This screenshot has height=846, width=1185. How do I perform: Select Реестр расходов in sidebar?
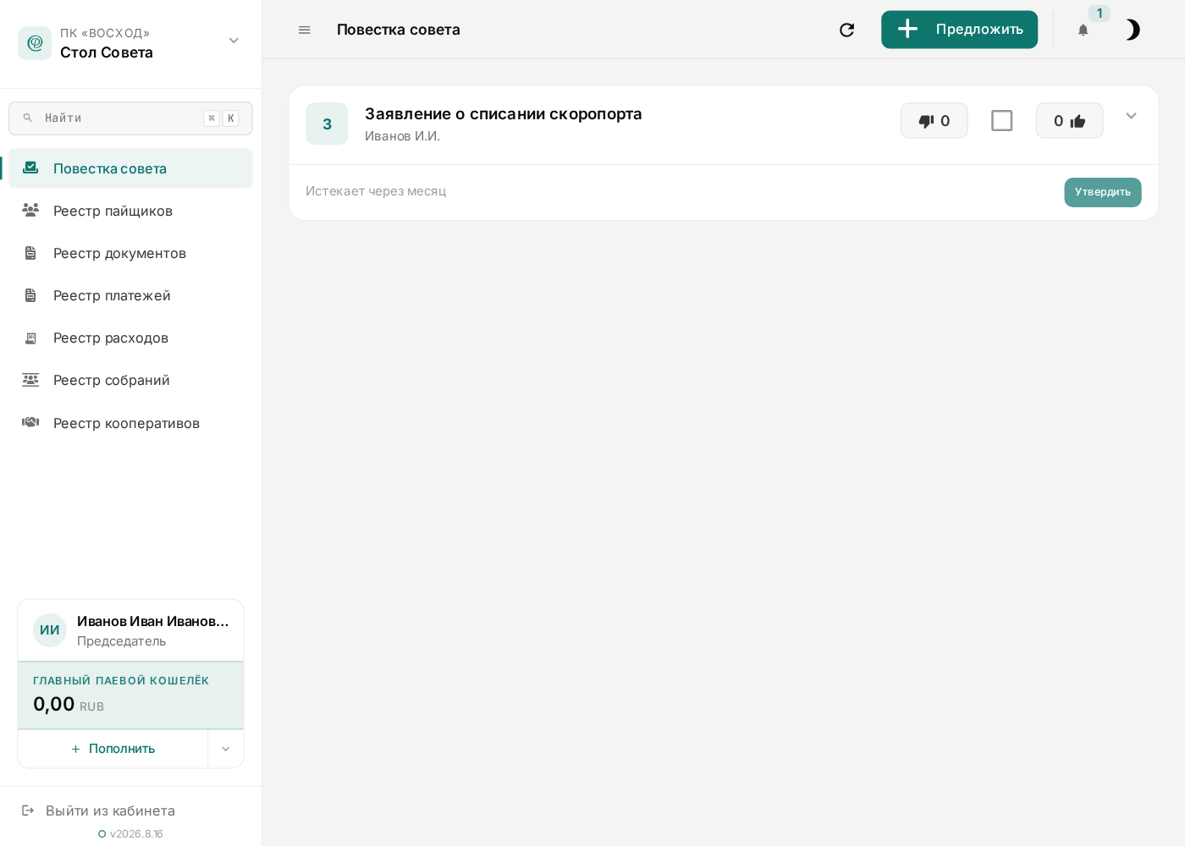[x=130, y=338]
